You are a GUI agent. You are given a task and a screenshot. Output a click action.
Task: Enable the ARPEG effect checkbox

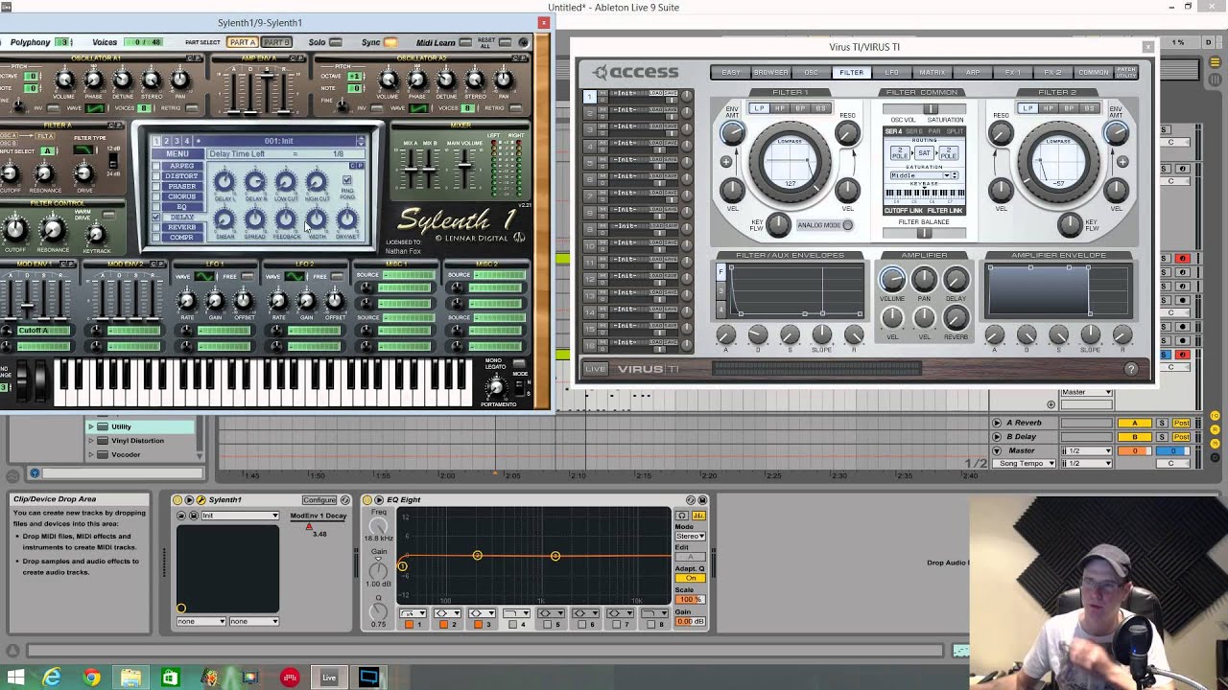coord(156,166)
